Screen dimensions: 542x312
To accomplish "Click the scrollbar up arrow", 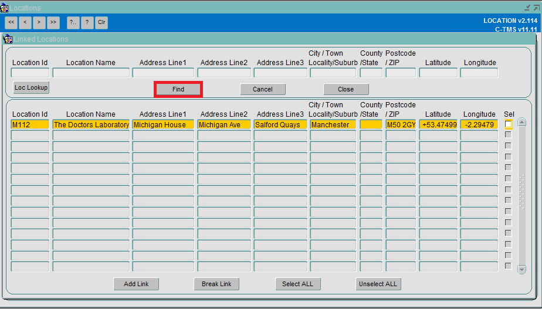I will click(x=521, y=123).
